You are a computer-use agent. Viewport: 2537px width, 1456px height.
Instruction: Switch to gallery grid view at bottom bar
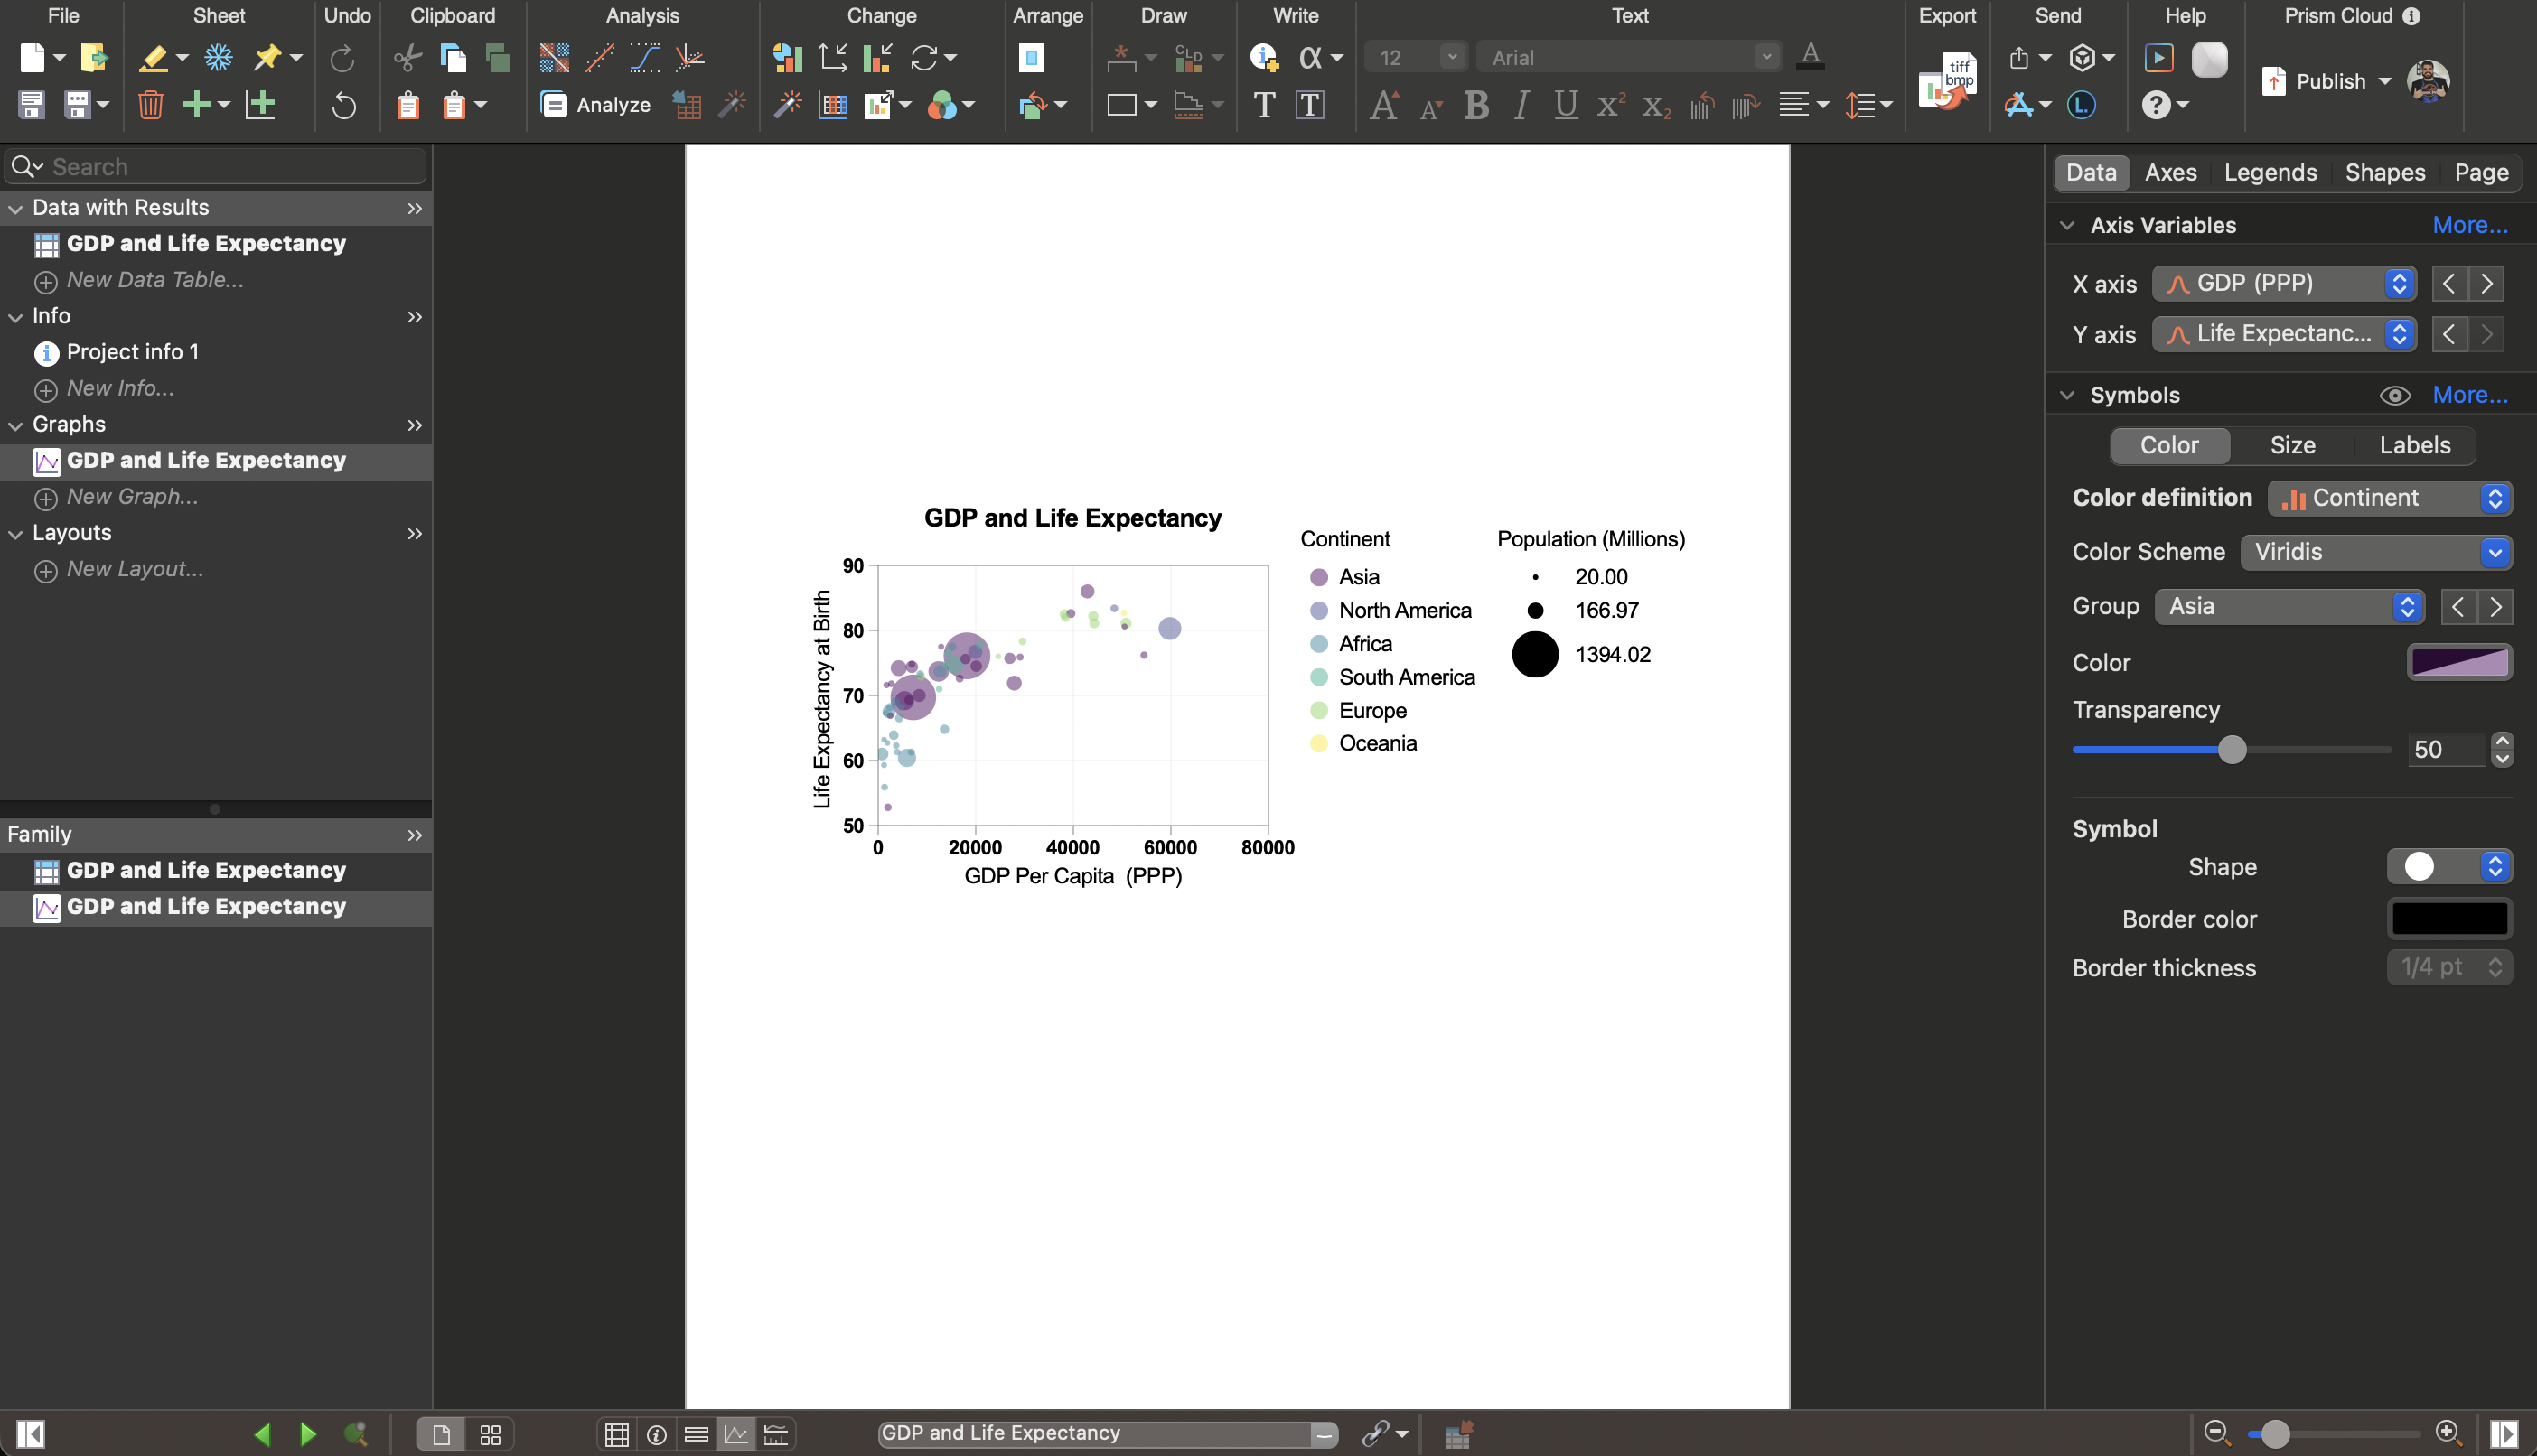coord(490,1434)
